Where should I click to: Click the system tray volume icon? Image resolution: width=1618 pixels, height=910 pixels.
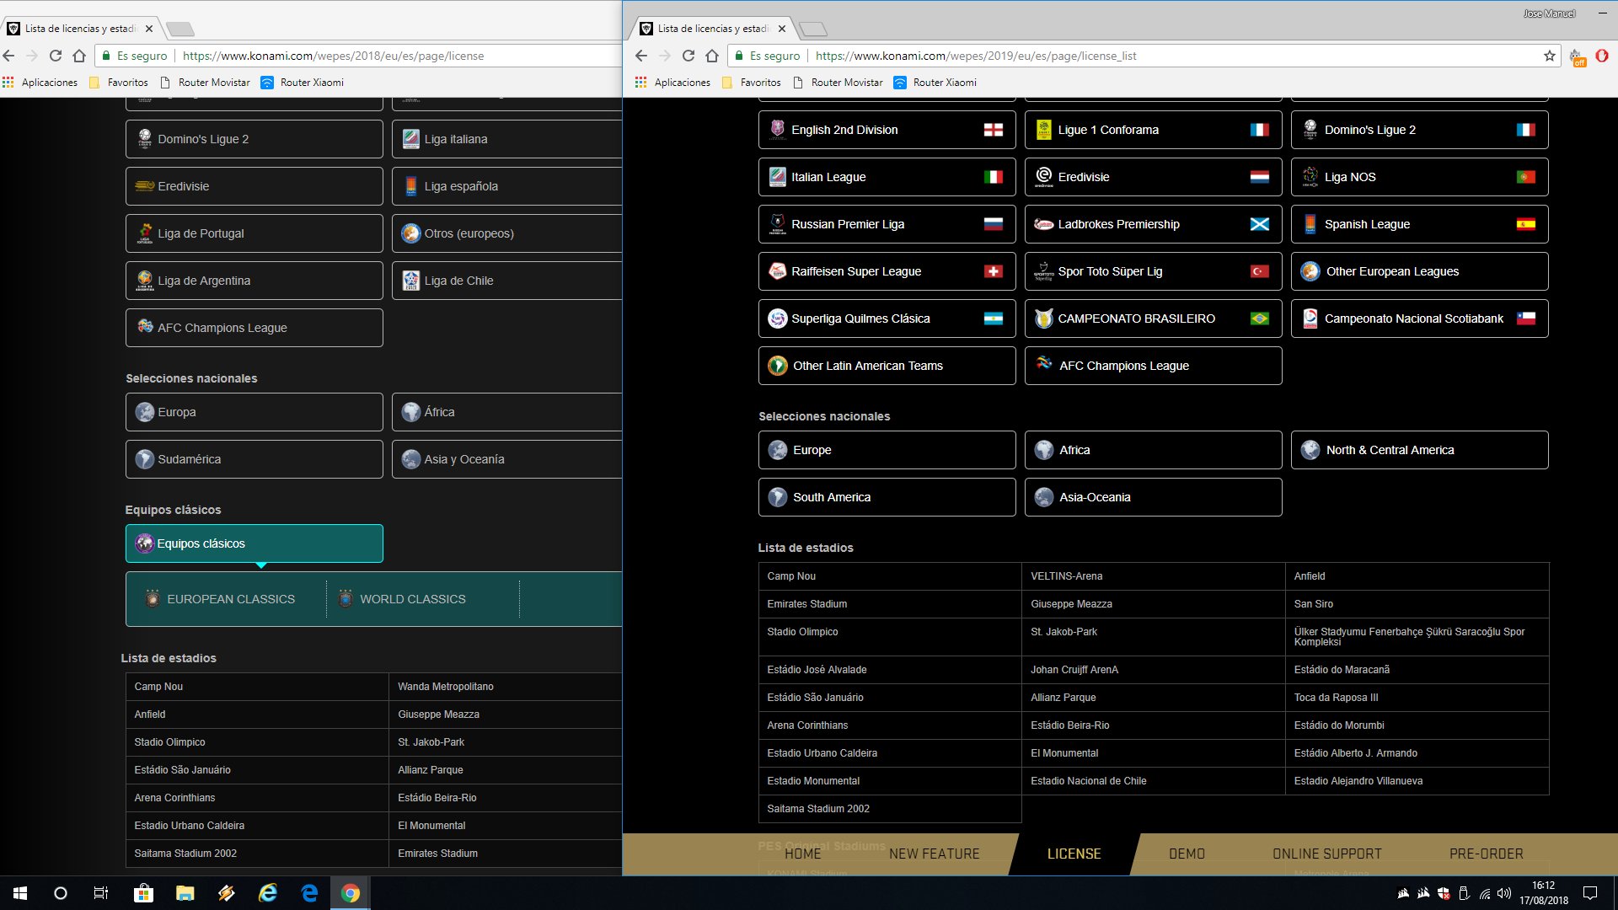coord(1504,893)
